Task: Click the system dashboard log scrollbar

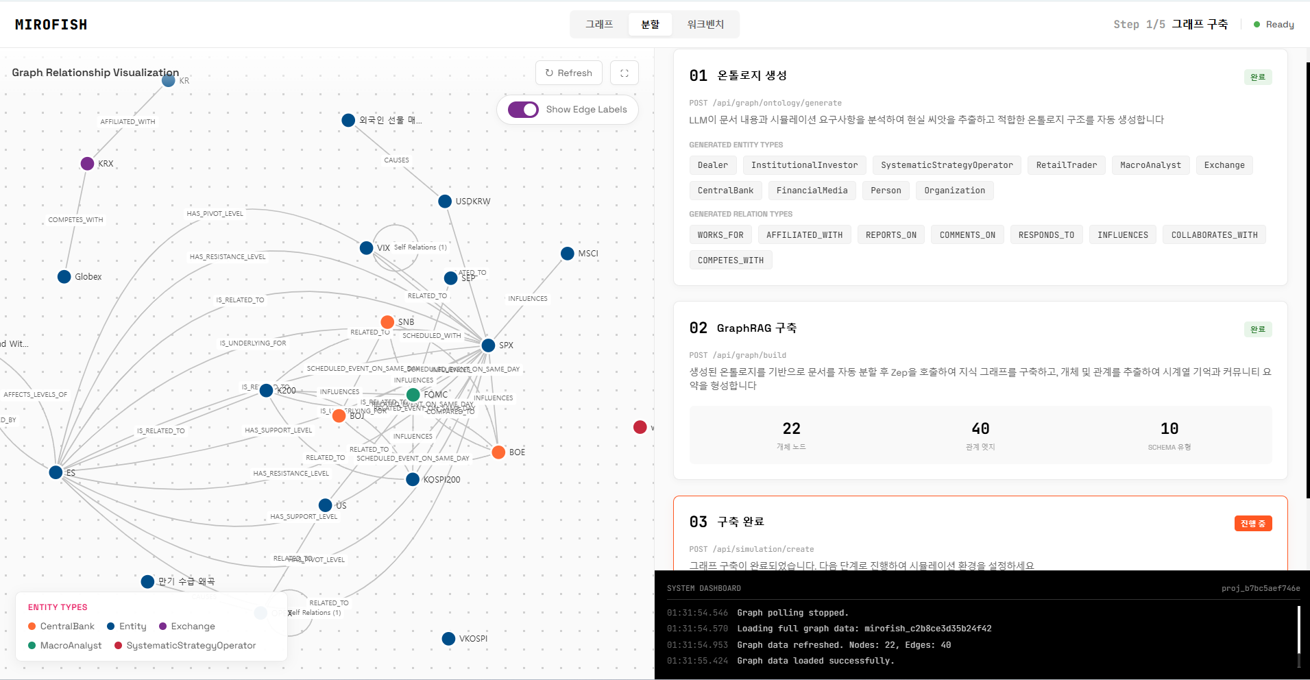Action: click(x=1299, y=634)
